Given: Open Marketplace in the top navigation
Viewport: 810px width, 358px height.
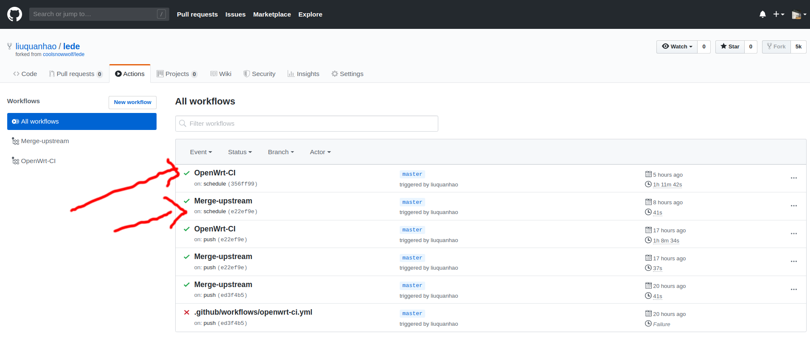Looking at the screenshot, I should pos(272,14).
